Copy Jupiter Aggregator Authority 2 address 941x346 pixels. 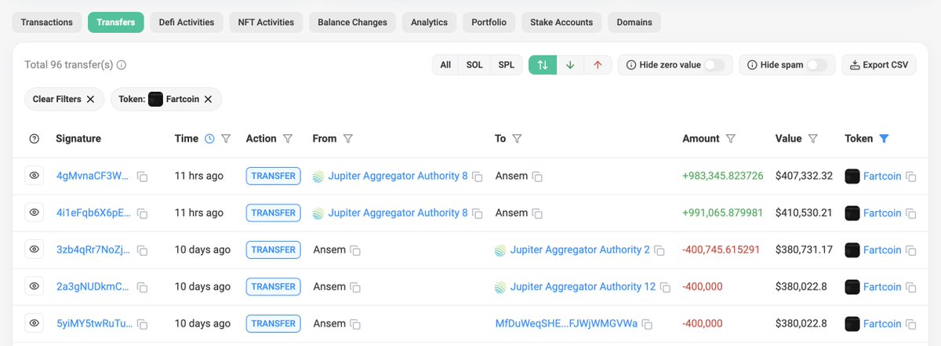pos(659,250)
